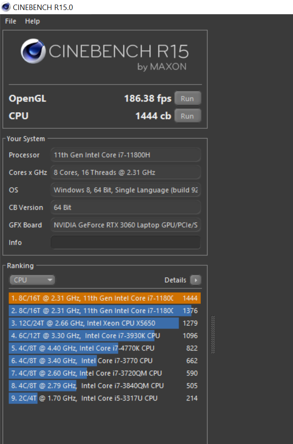Click the dotted panel splitter handle

pos(213,335)
